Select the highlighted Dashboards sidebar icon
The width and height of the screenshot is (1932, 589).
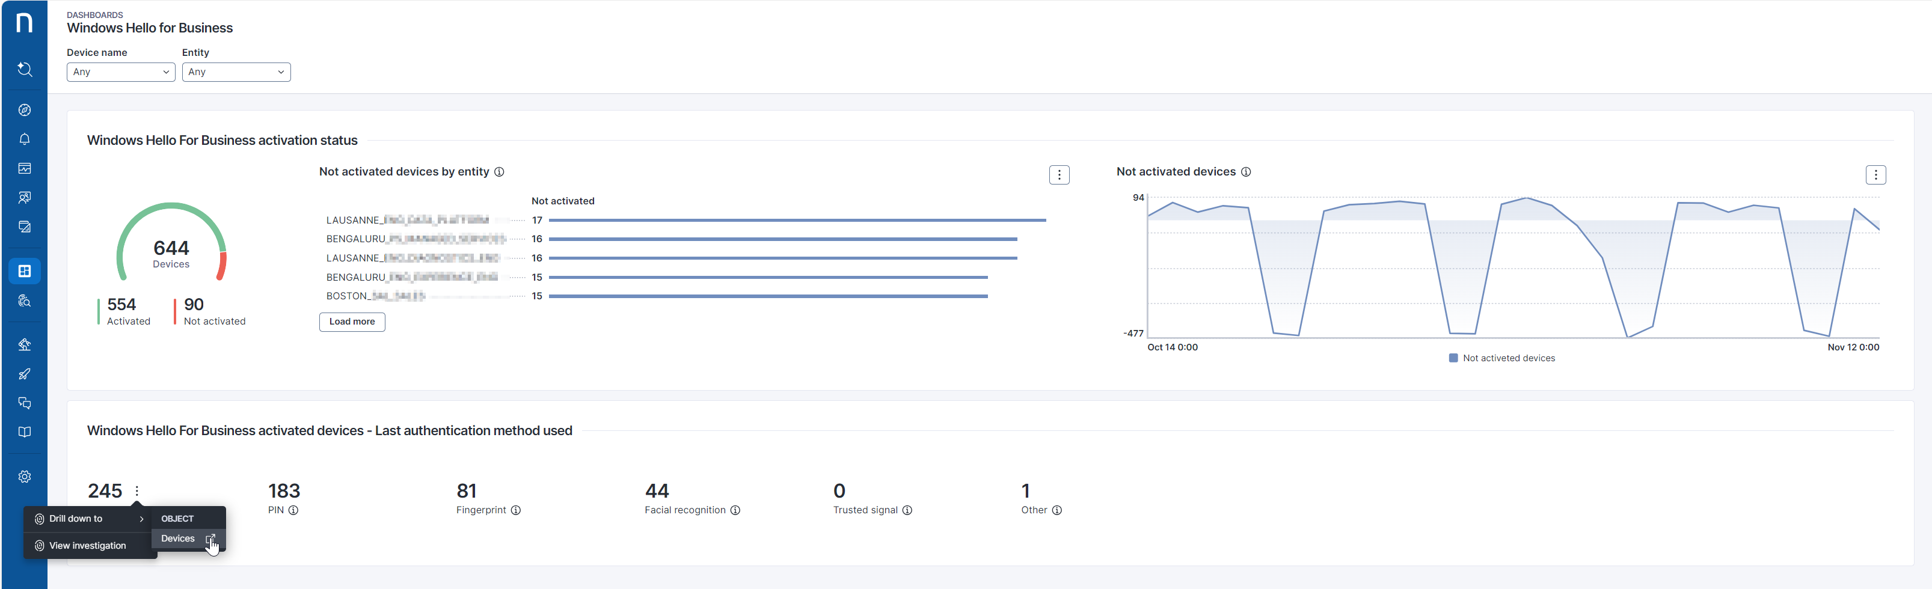pos(25,271)
